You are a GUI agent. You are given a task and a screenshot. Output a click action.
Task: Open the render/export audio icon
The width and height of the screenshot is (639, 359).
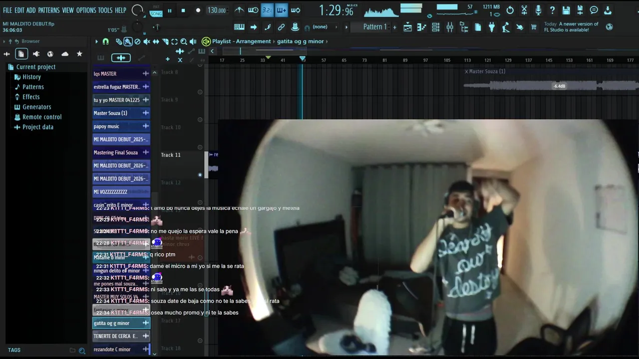click(x=580, y=10)
